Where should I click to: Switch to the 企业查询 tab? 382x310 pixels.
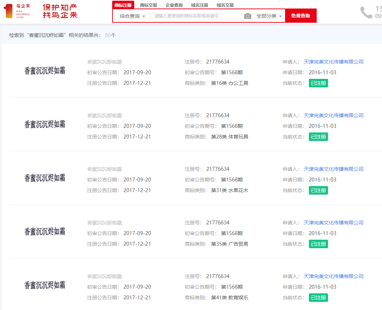(x=174, y=5)
